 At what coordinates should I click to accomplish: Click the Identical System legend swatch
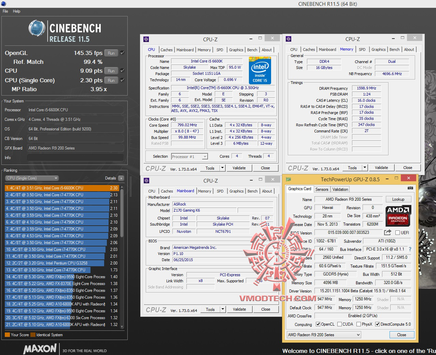coord(33,335)
